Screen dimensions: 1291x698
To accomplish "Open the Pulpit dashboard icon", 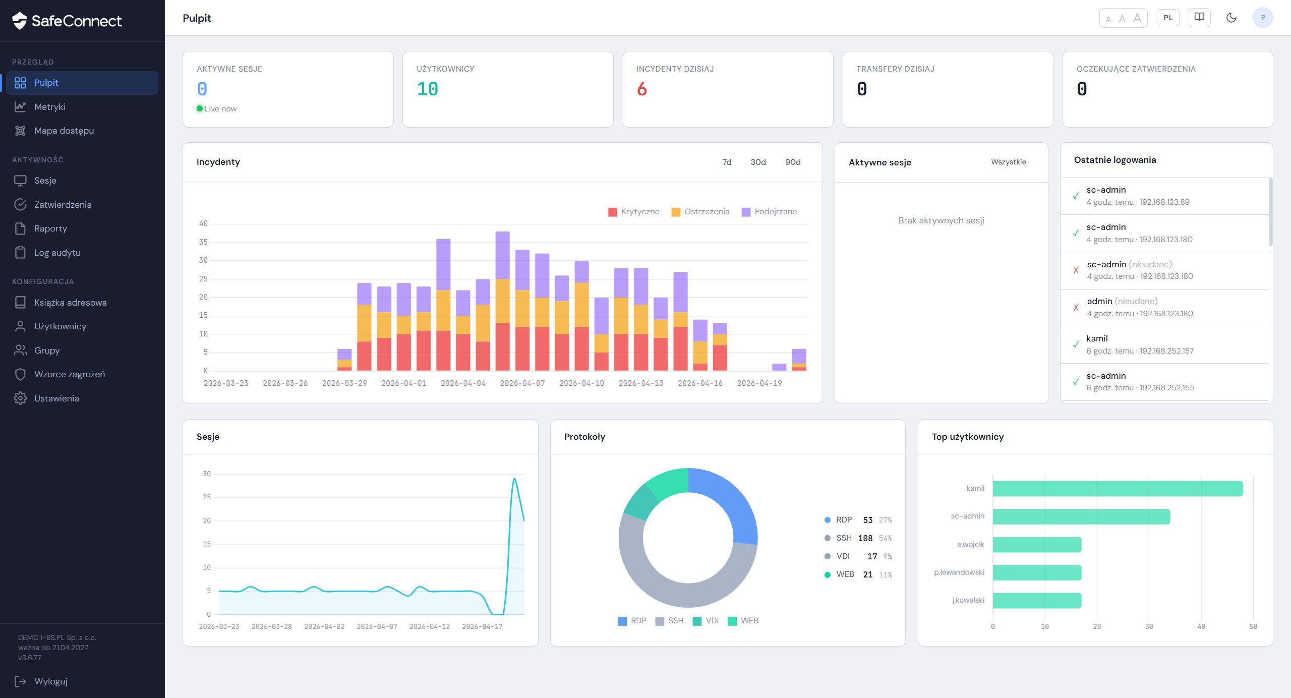I will pyautogui.click(x=20, y=83).
